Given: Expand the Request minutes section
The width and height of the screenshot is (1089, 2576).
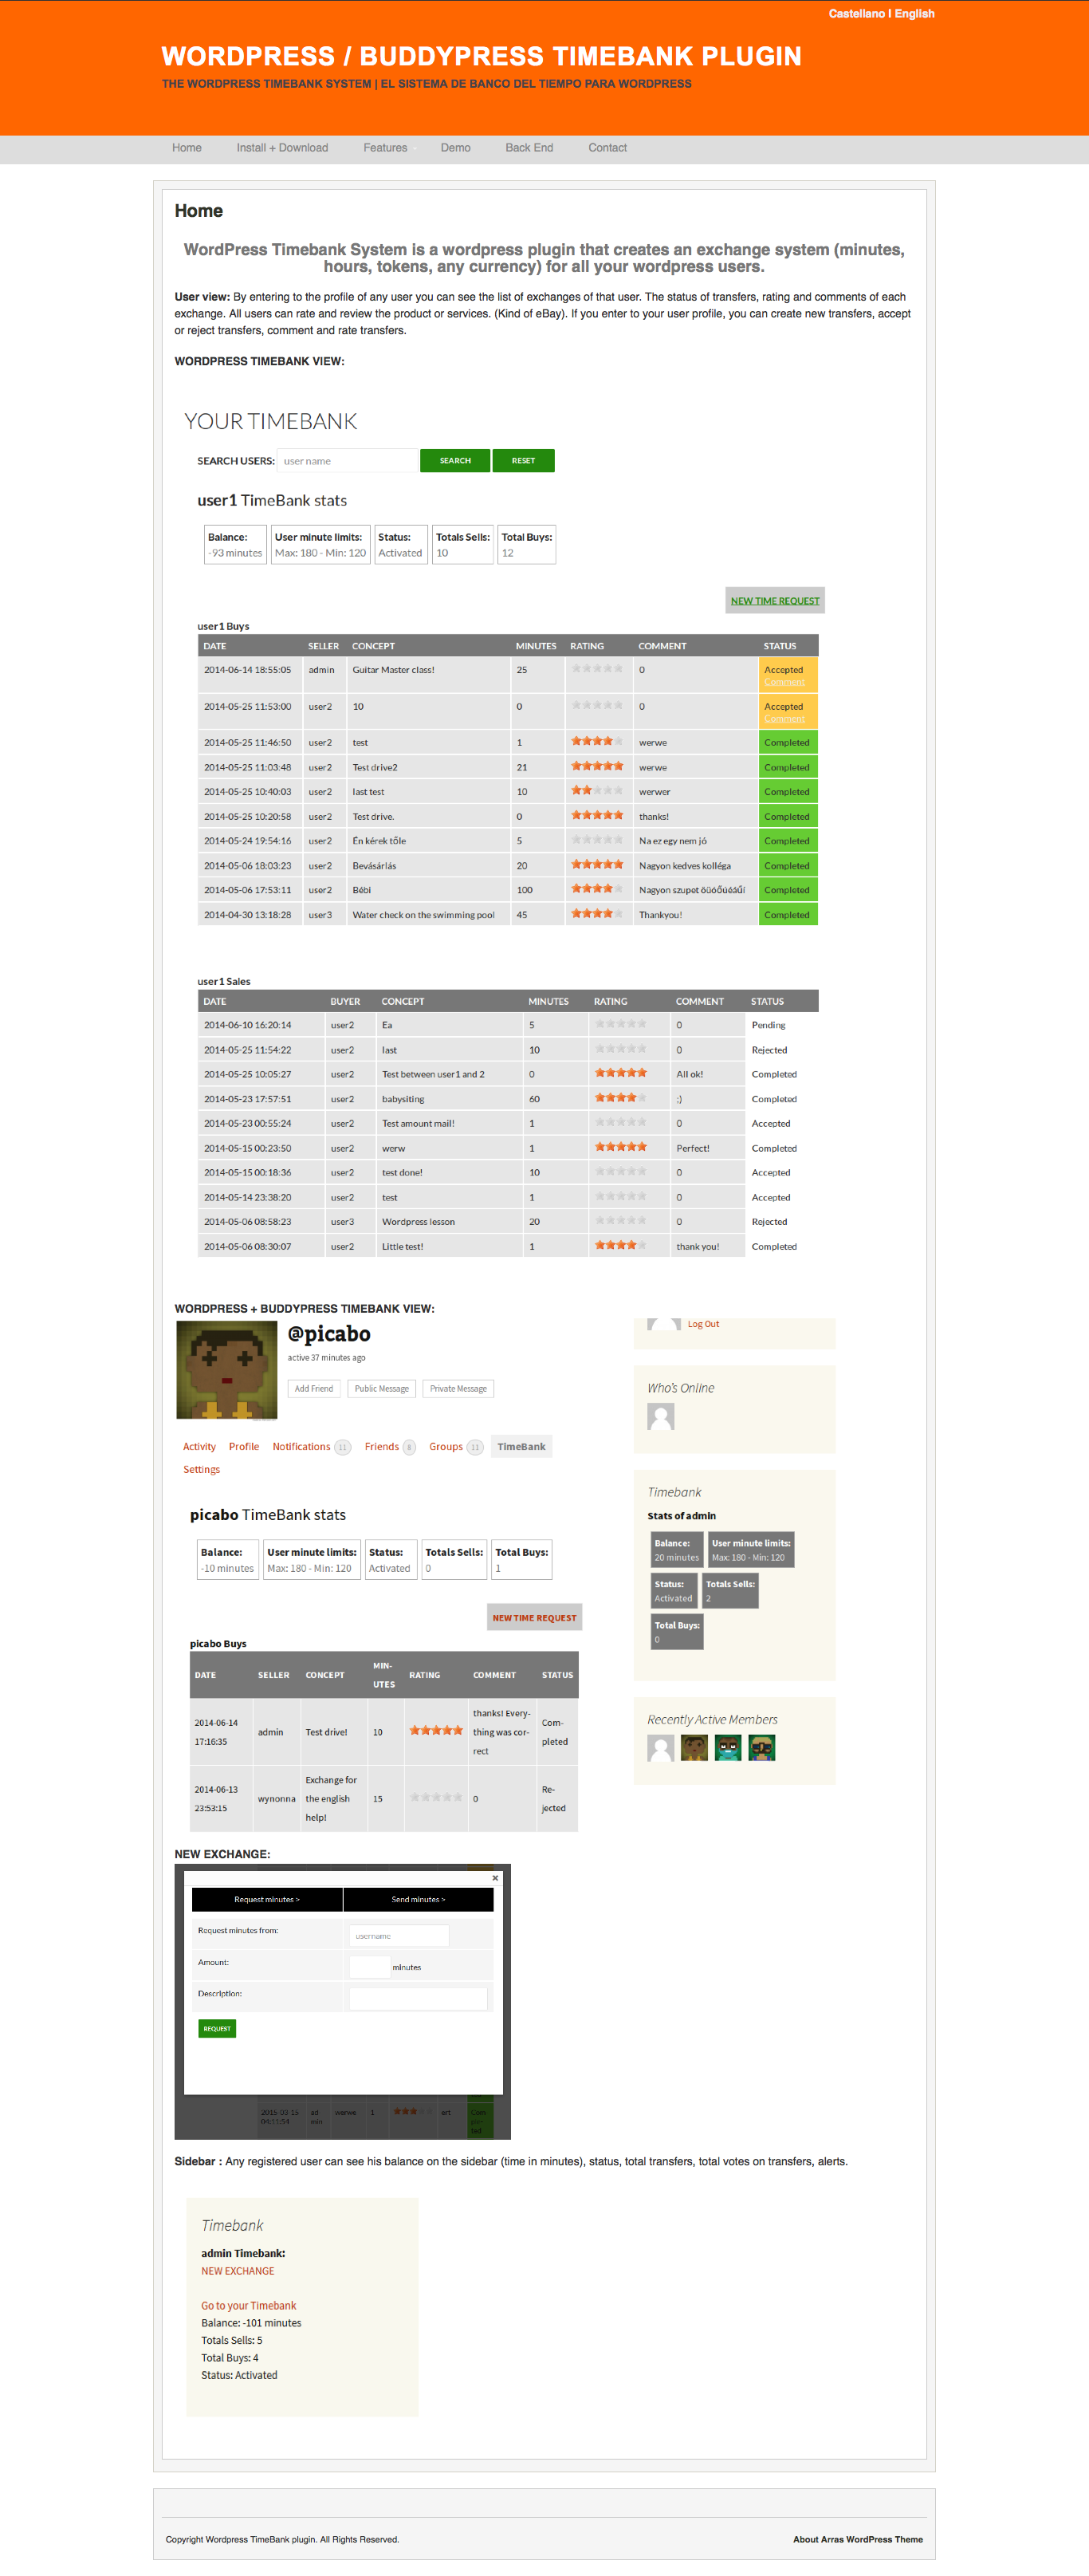Looking at the screenshot, I should point(267,1899).
